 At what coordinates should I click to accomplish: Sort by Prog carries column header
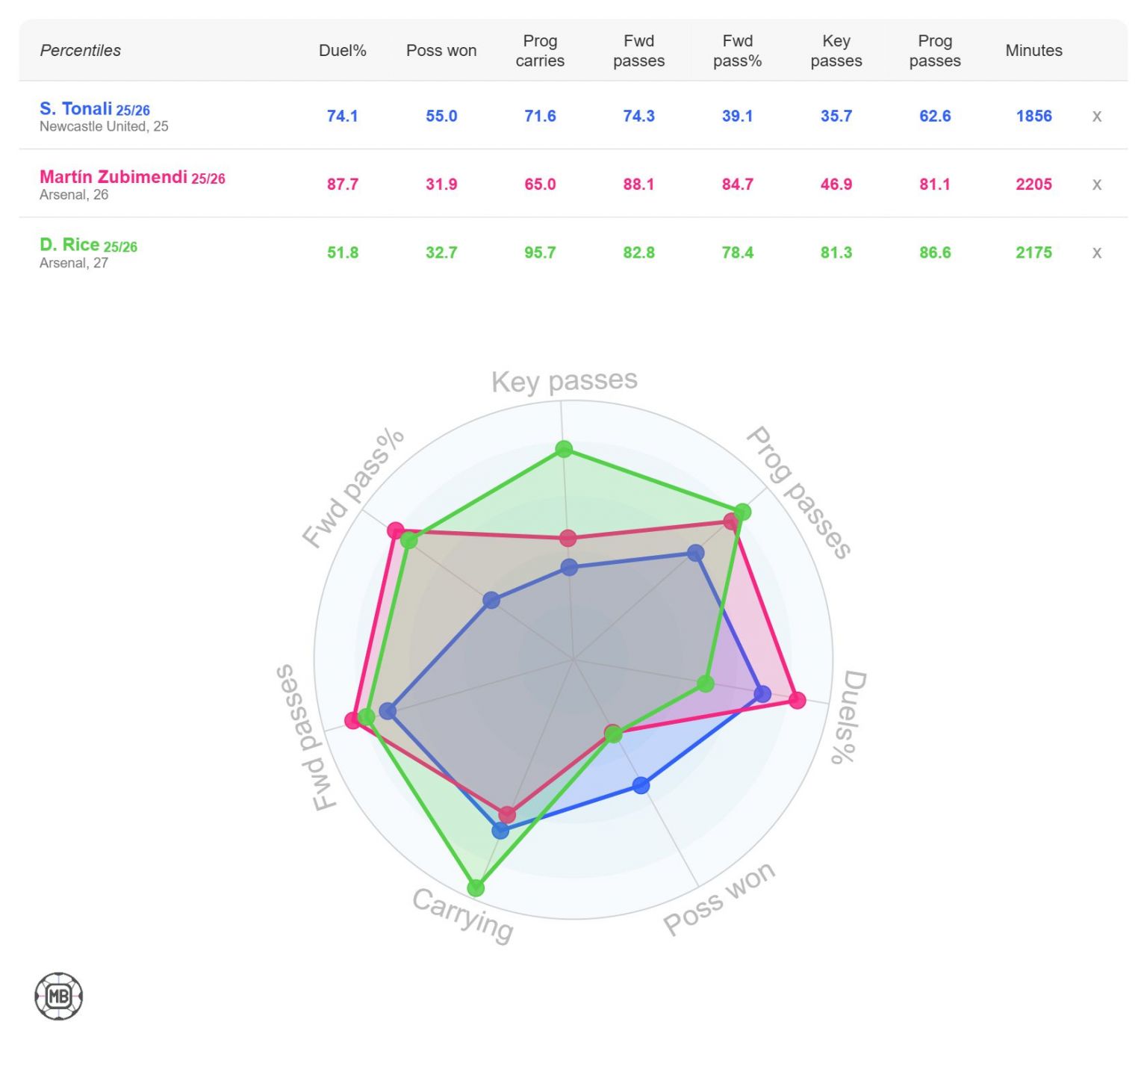point(540,50)
